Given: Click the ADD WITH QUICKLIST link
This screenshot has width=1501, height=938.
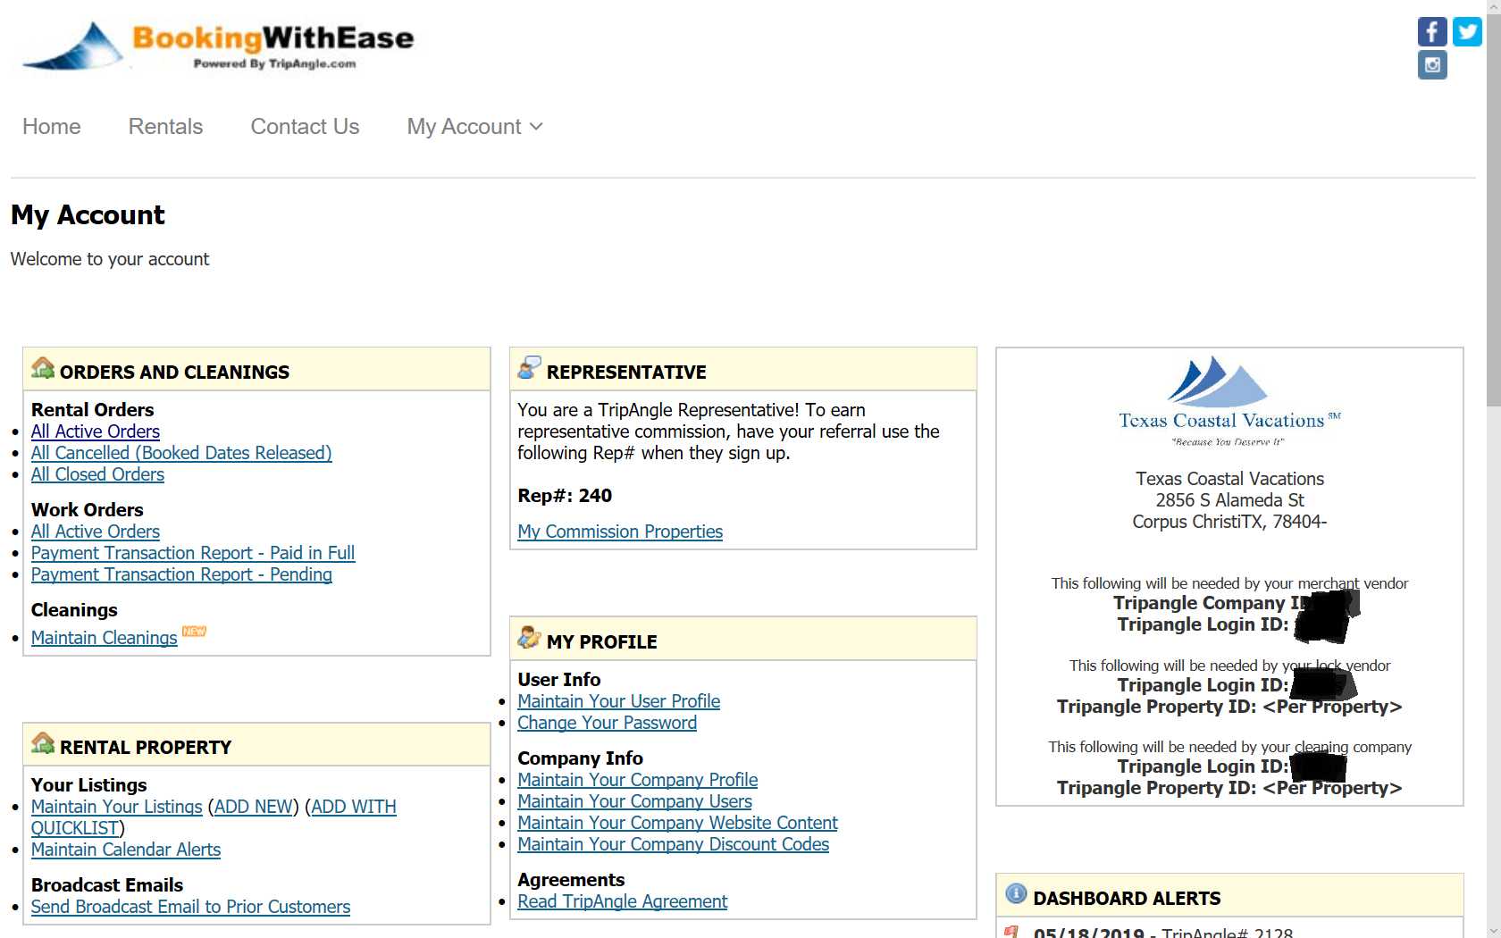Looking at the screenshot, I should click(353, 807).
